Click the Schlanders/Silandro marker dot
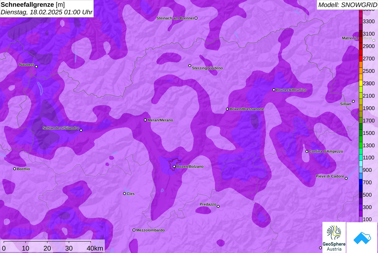378x253 pixels. point(81,130)
